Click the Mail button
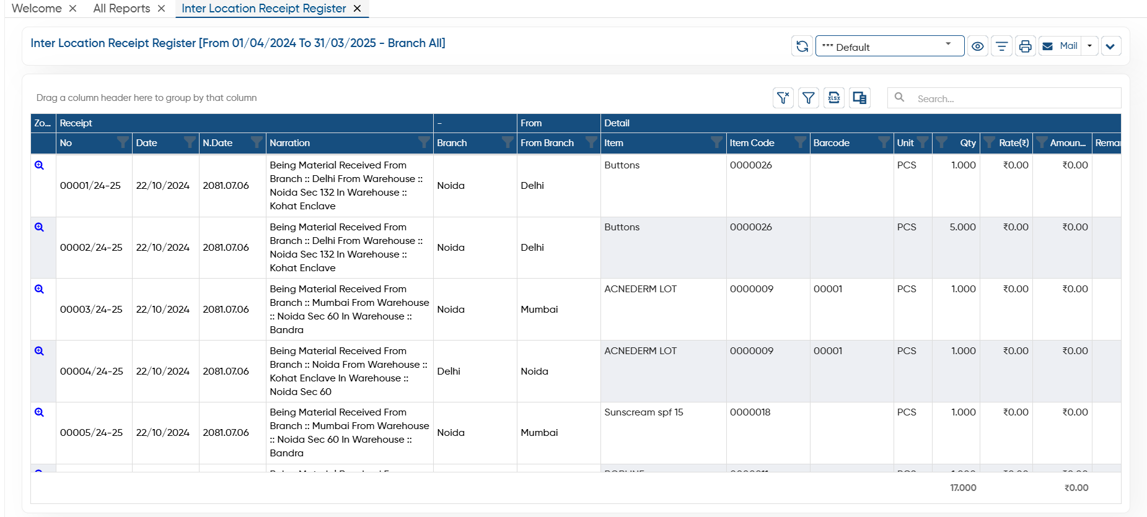The image size is (1147, 517). point(1060,46)
